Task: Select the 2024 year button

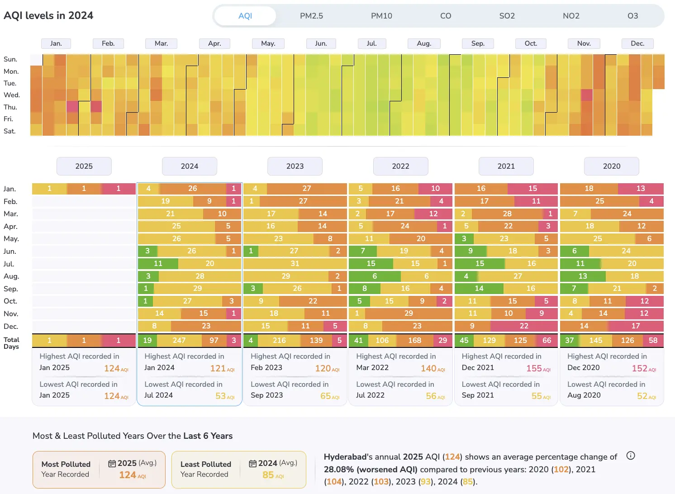Action: [190, 166]
